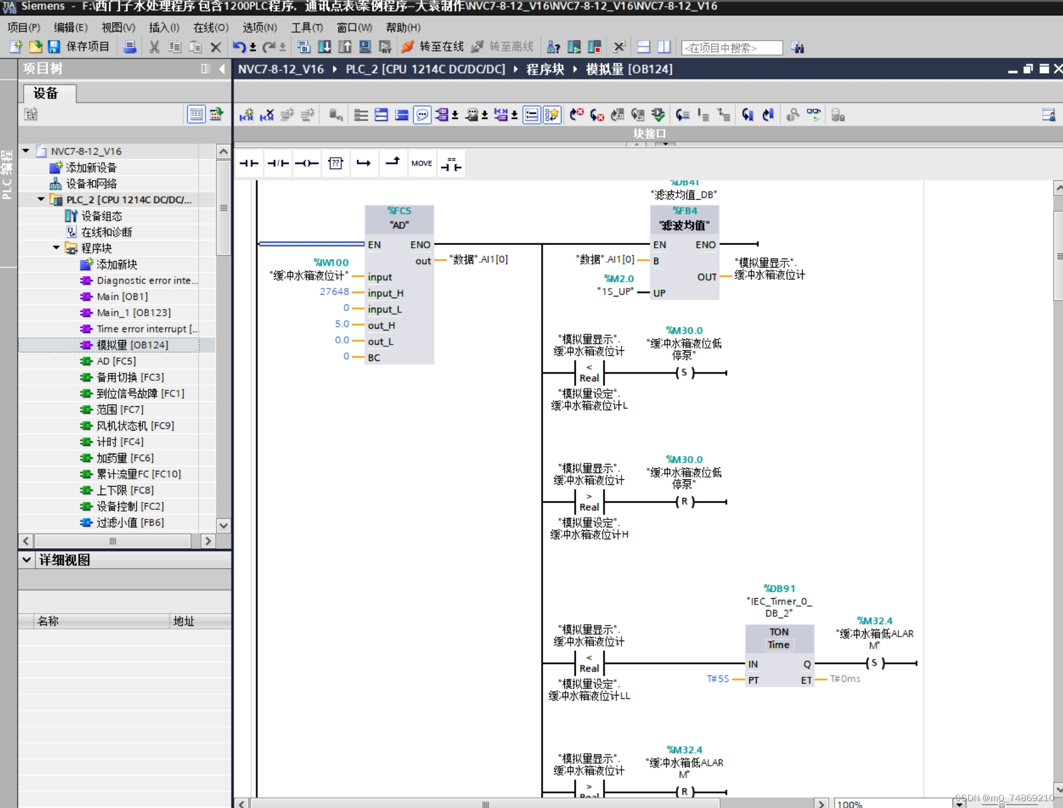The height and width of the screenshot is (808, 1063).
Task: Click the Undo arrow icon
Action: coord(239,47)
